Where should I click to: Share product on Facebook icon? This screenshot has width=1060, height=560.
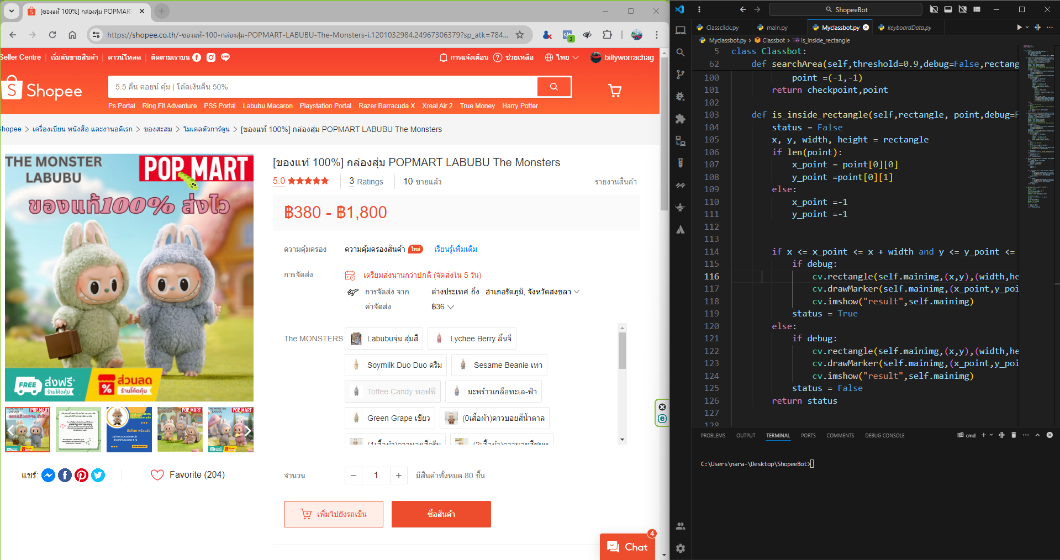coord(65,475)
